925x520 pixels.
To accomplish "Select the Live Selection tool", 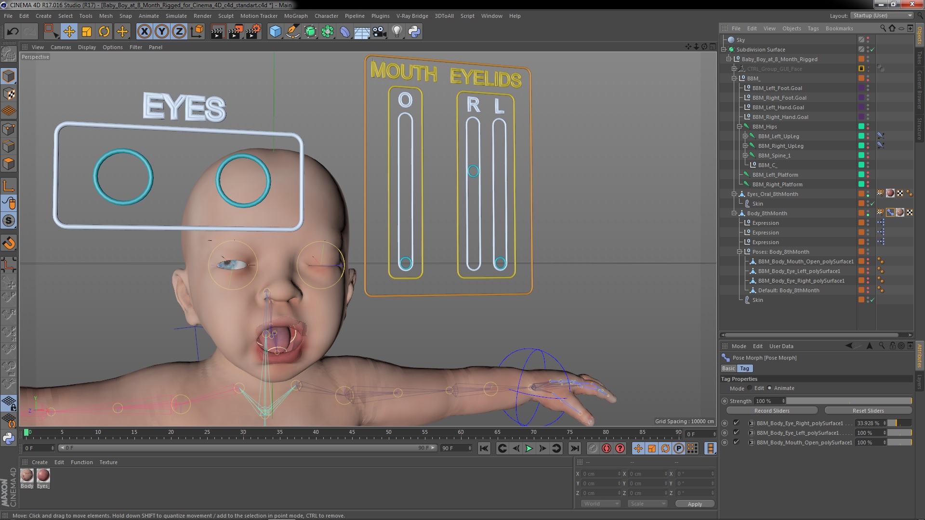I will pos(51,32).
